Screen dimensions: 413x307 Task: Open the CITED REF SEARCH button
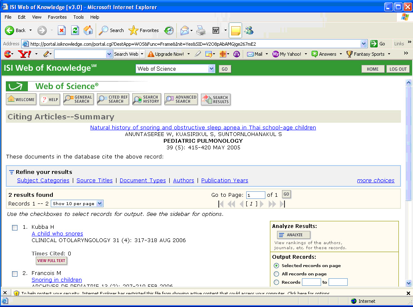coord(113,99)
